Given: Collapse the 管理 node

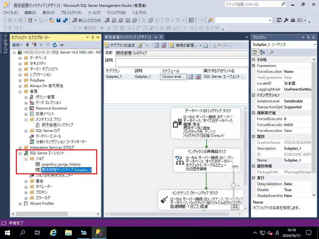Looking at the screenshot, I should 20,92.
